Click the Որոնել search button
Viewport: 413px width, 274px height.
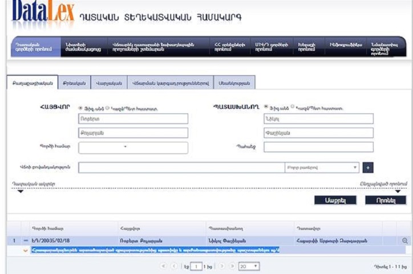(386, 201)
